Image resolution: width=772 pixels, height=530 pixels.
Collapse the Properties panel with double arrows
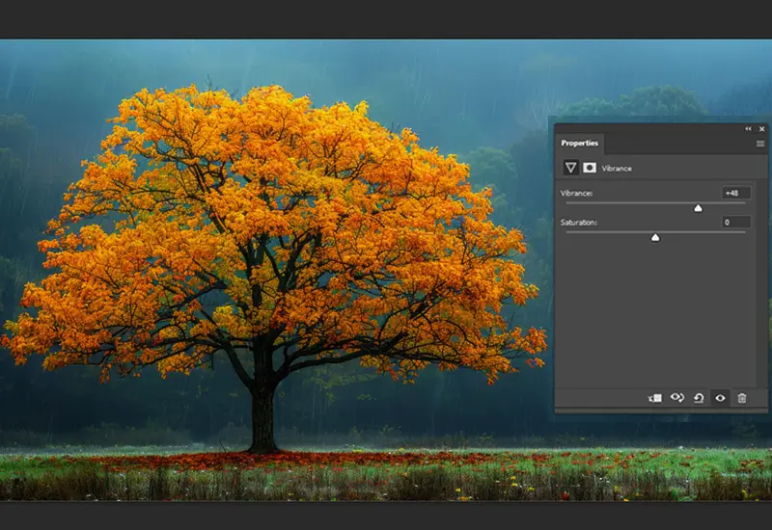point(748,128)
